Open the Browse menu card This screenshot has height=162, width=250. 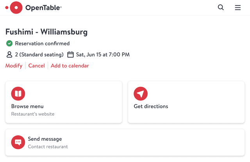(x=64, y=102)
